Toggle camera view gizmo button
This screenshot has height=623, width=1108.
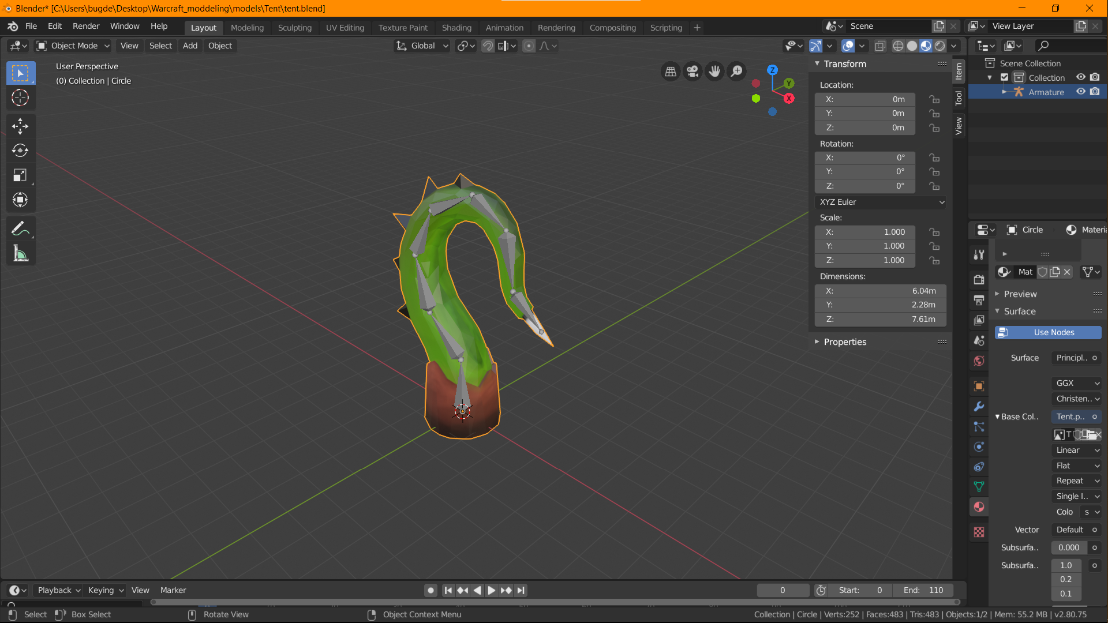tap(692, 71)
